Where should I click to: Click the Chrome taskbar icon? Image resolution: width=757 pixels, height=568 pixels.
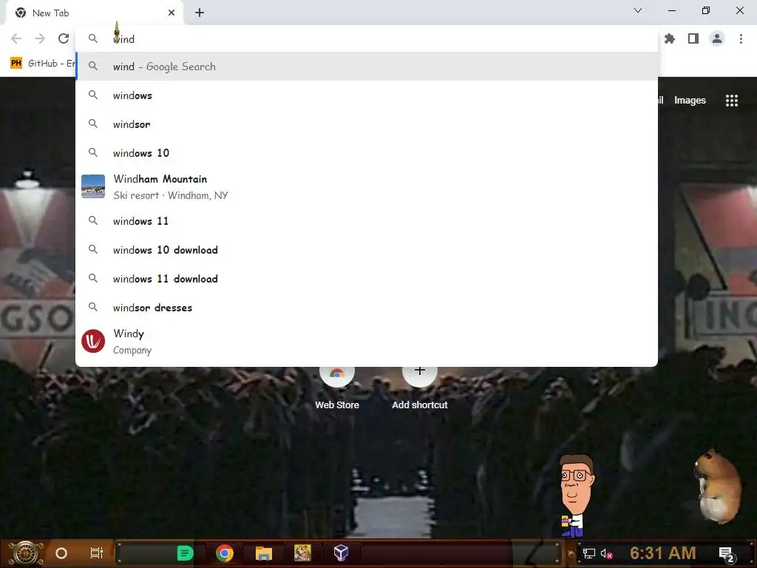pyautogui.click(x=225, y=553)
